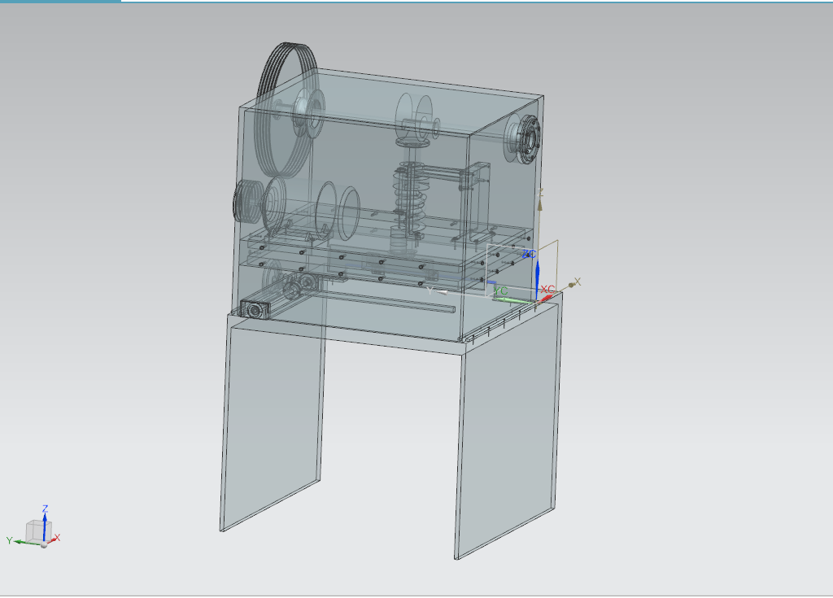Select the left table leg panel
833x598 pixels.
point(273,426)
